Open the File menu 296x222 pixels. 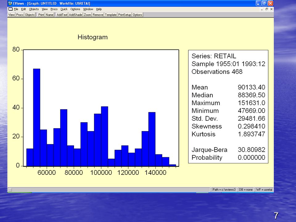(x=16, y=9)
